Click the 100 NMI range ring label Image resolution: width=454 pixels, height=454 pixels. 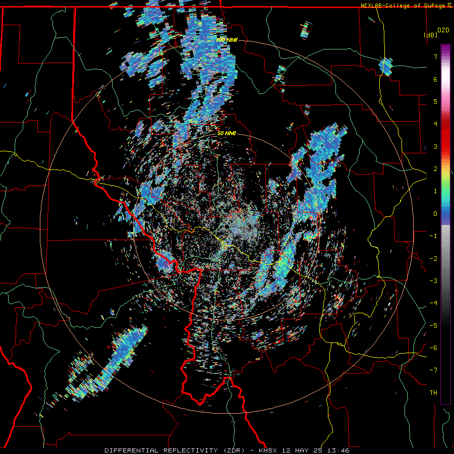click(226, 40)
